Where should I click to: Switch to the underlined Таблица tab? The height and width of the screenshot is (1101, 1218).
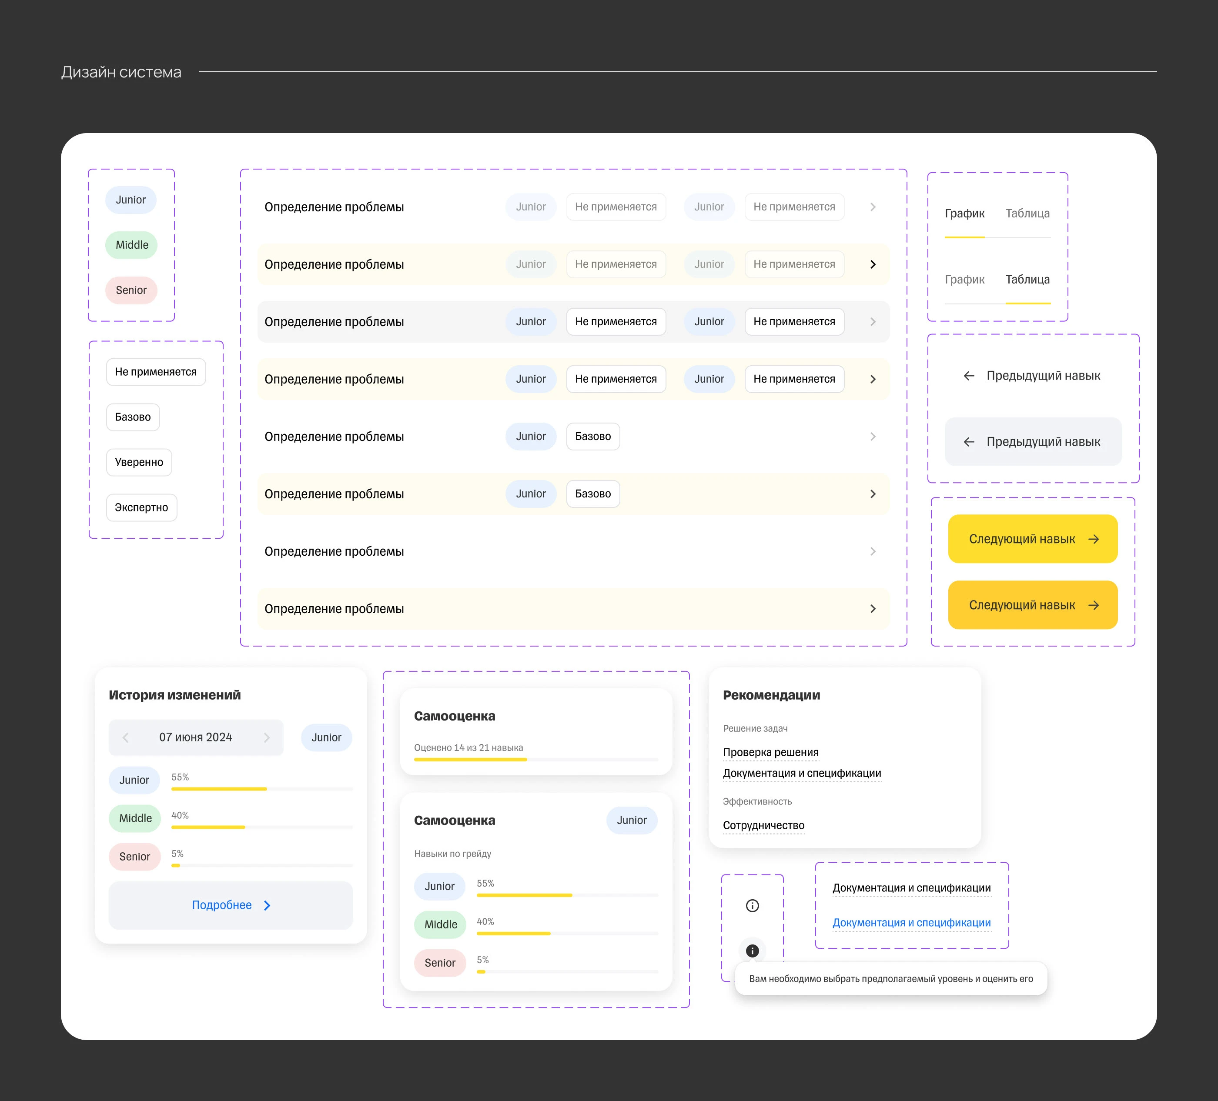[x=1027, y=280]
